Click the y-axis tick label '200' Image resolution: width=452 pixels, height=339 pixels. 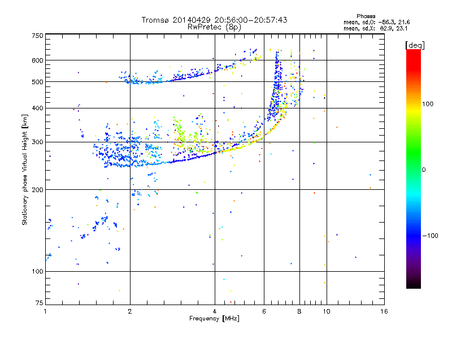coord(37,190)
